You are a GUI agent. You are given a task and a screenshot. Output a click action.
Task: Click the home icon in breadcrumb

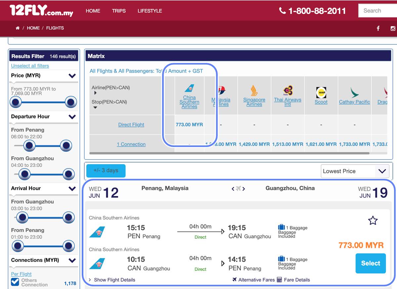[18, 28]
